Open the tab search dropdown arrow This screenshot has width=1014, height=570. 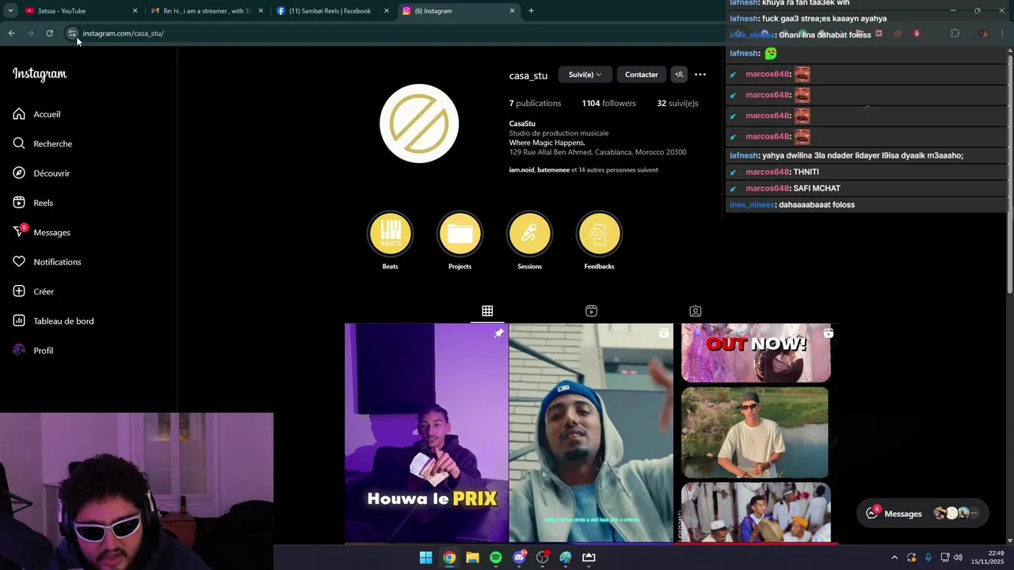10,11
